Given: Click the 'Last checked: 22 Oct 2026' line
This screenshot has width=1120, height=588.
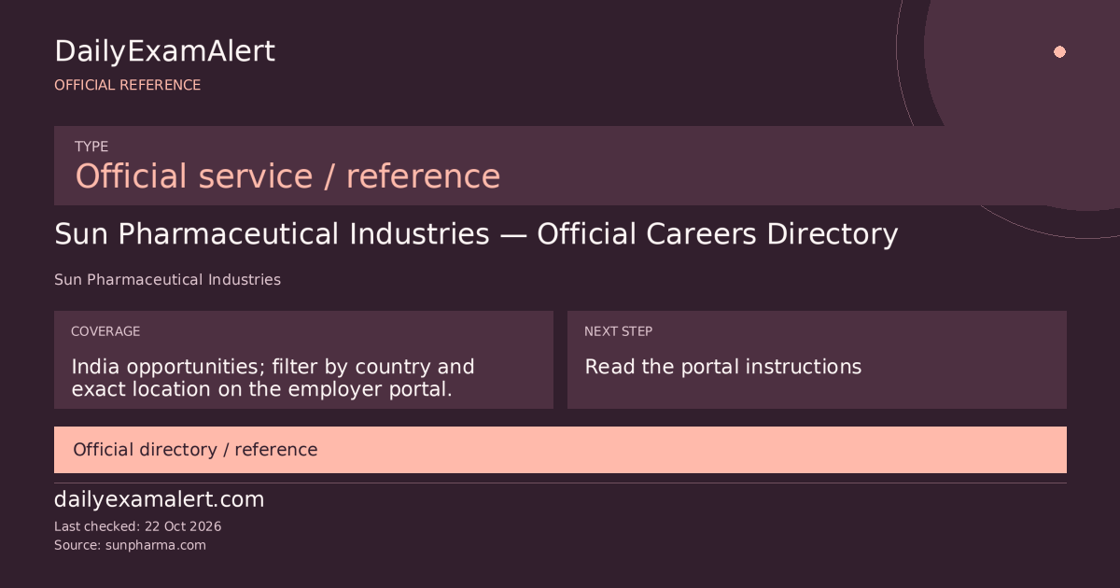Looking at the screenshot, I should coord(137,526).
